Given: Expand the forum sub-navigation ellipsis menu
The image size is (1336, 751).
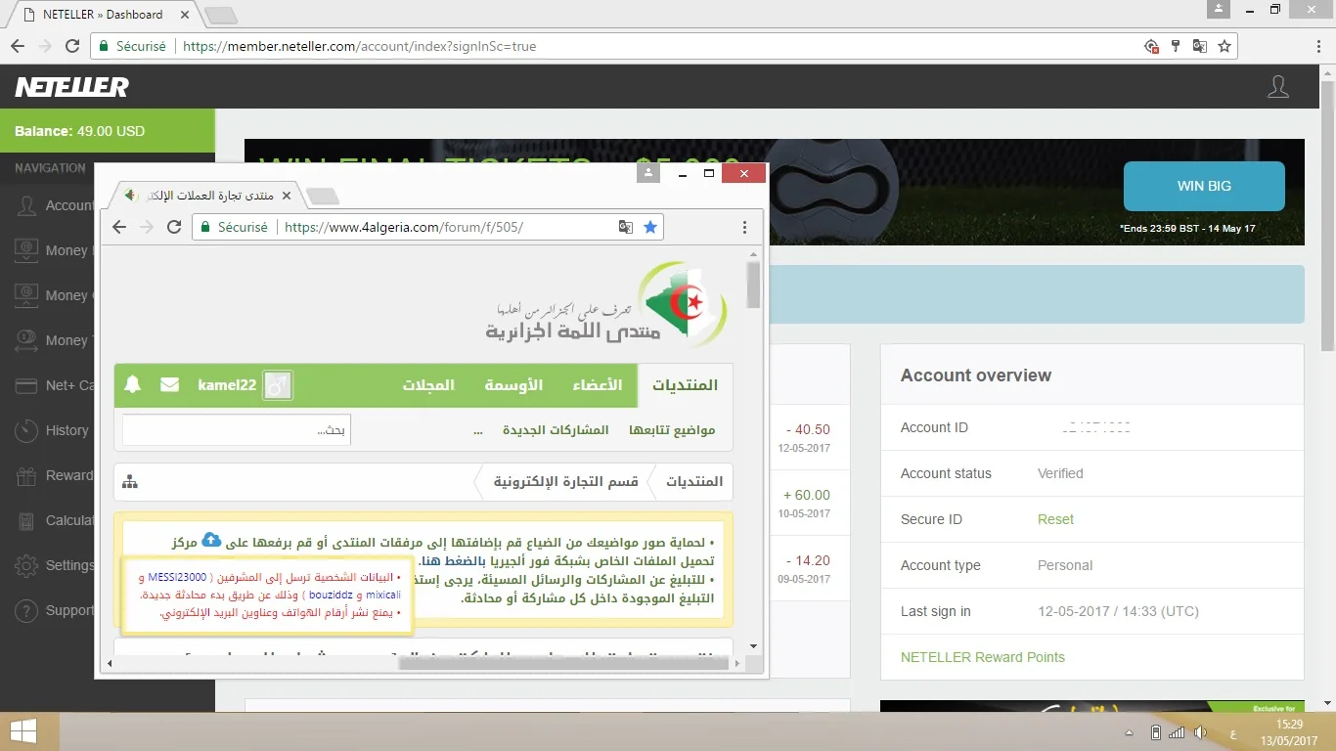Looking at the screenshot, I should (x=477, y=430).
